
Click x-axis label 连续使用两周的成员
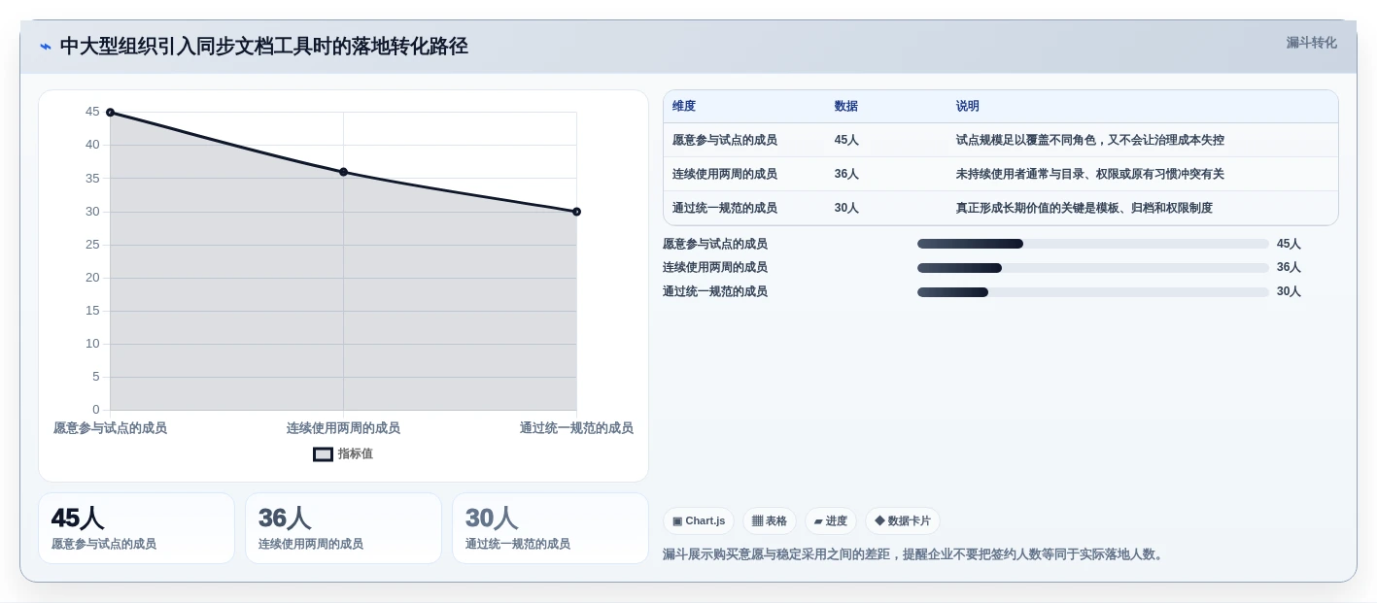click(x=343, y=428)
